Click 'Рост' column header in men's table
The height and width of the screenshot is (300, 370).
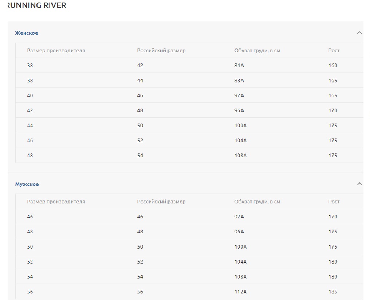pyautogui.click(x=334, y=202)
